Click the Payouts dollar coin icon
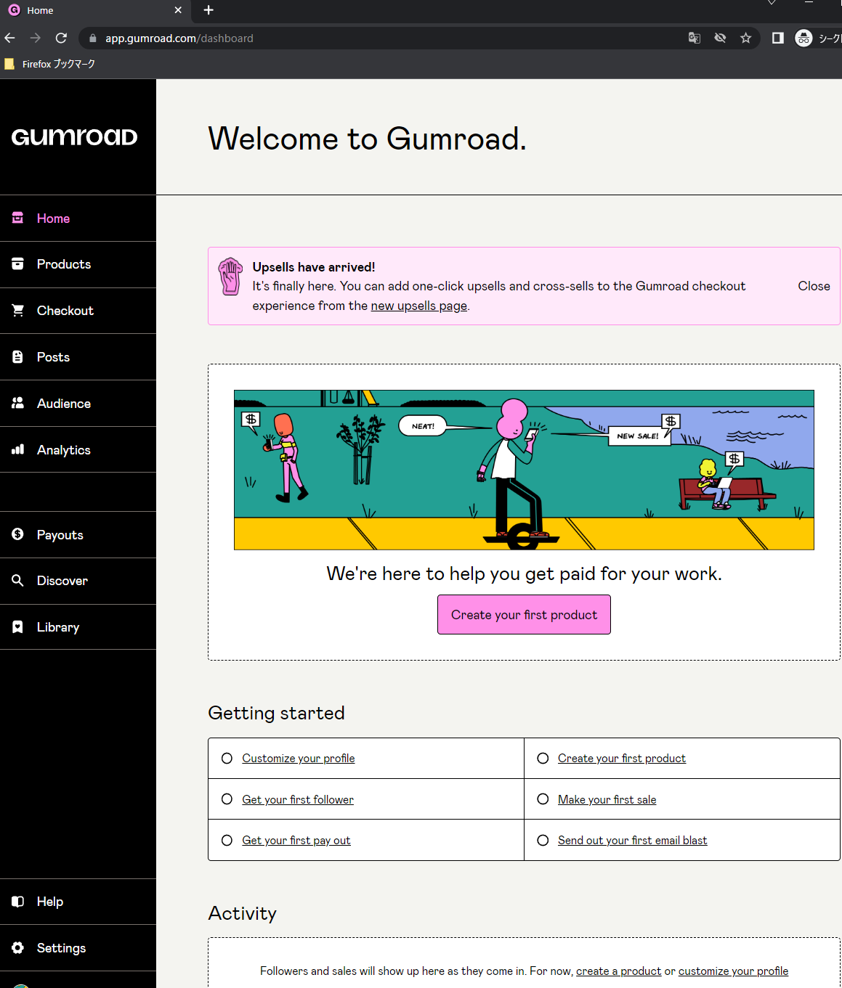842x988 pixels. (x=18, y=534)
